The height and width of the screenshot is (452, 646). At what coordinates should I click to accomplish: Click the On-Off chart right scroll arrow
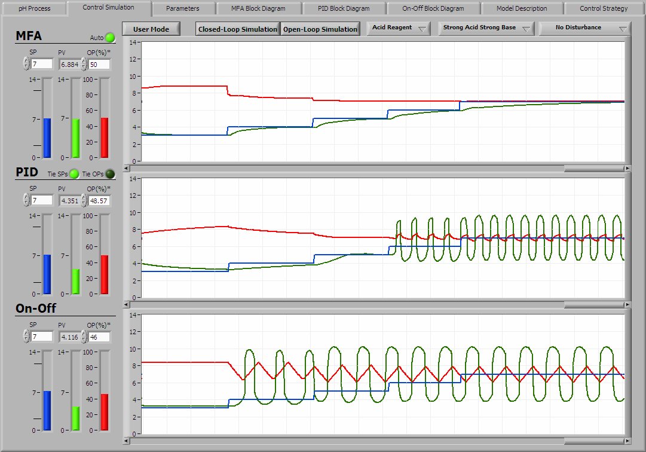coord(627,441)
